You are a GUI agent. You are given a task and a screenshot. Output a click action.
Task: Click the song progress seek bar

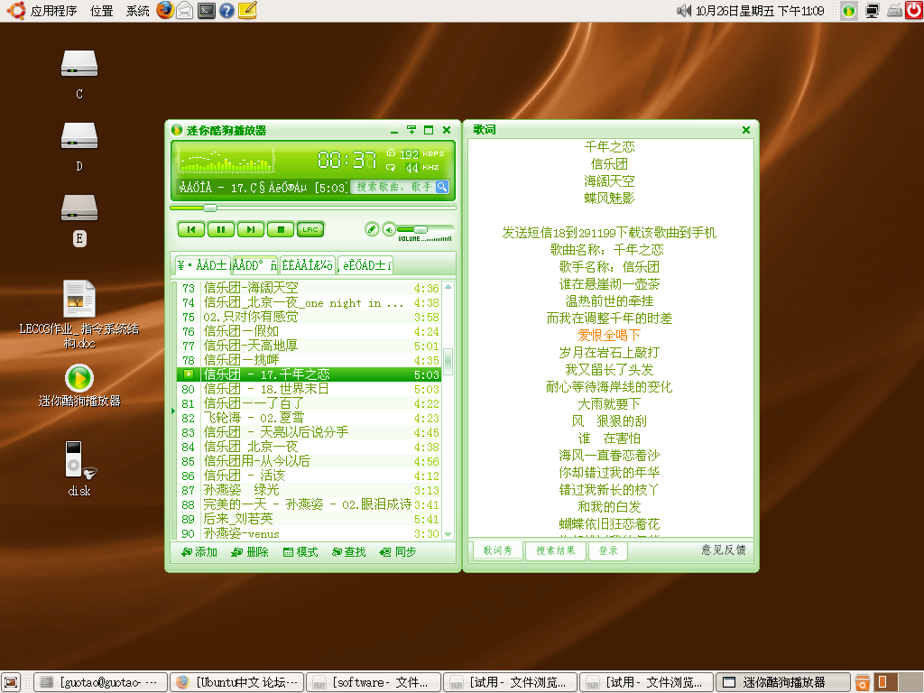pyautogui.click(x=313, y=208)
